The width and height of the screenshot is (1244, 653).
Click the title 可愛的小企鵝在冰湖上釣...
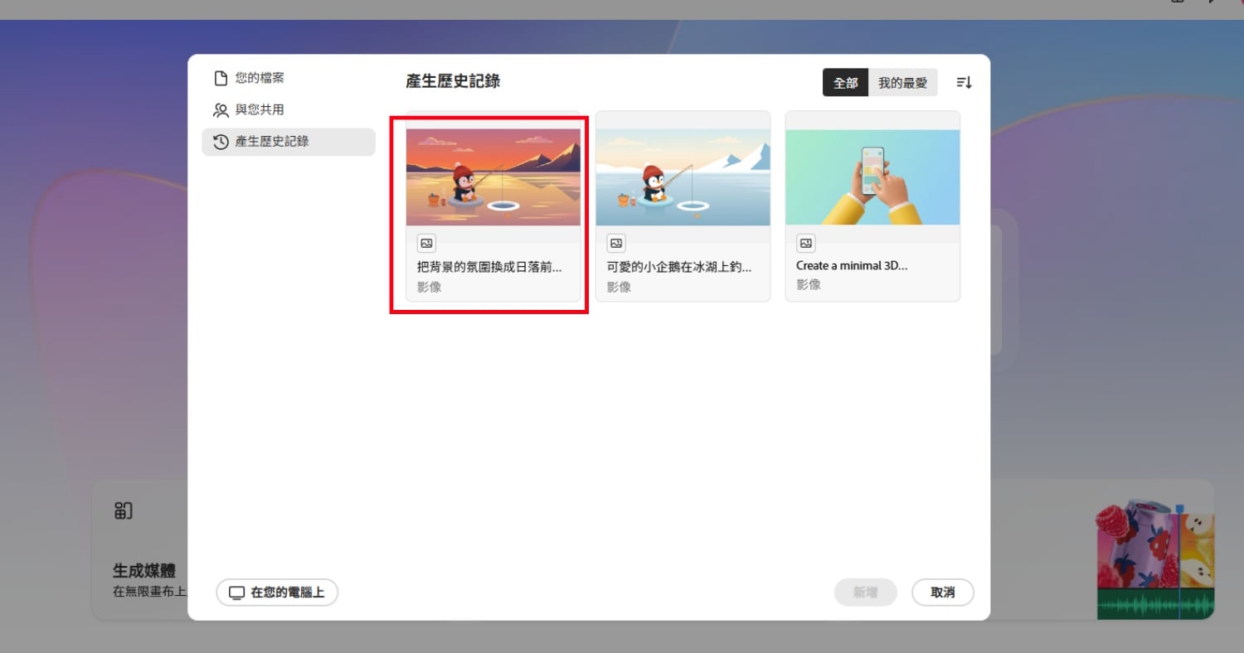coord(678,267)
